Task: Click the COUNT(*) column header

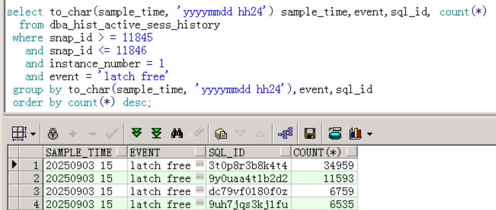Action: click(324, 153)
